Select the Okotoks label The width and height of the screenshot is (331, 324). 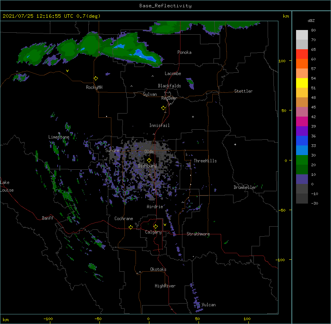click(x=158, y=269)
